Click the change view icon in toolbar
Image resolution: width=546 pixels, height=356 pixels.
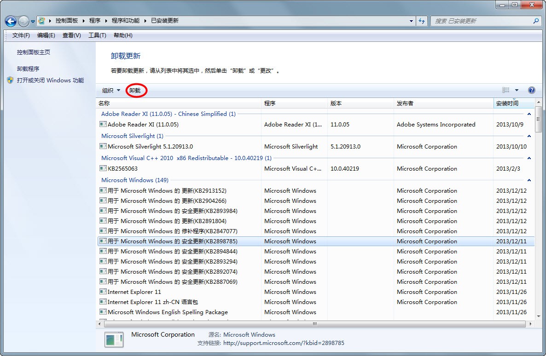[x=506, y=91]
